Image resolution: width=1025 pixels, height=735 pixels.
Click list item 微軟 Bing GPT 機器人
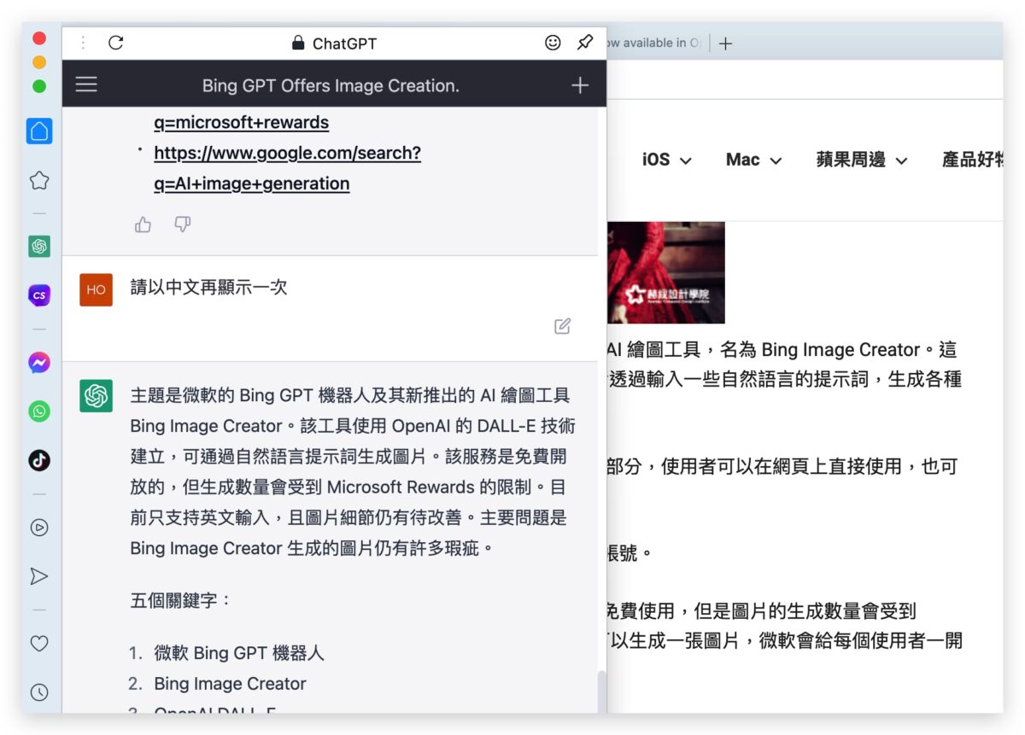click(239, 653)
